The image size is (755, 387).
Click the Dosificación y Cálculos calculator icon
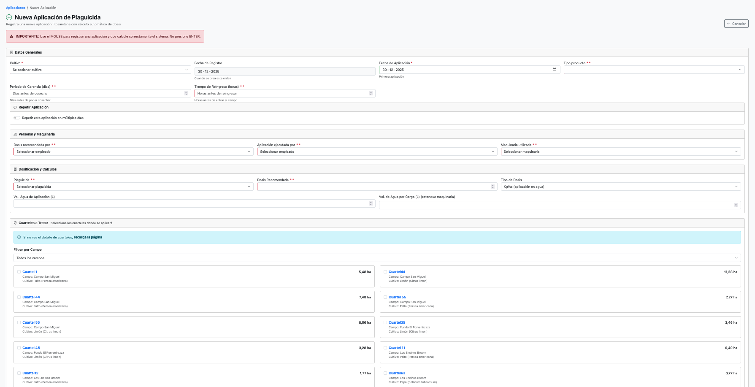pos(15,169)
